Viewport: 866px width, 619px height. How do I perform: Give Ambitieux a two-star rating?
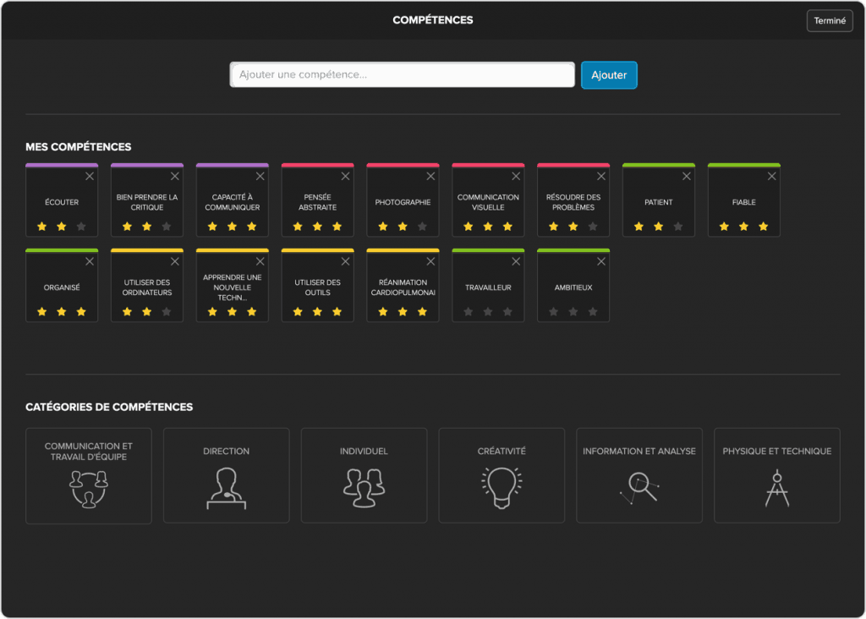[573, 312]
